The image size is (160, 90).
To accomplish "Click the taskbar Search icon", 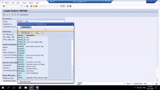I will click(x=8, y=87).
